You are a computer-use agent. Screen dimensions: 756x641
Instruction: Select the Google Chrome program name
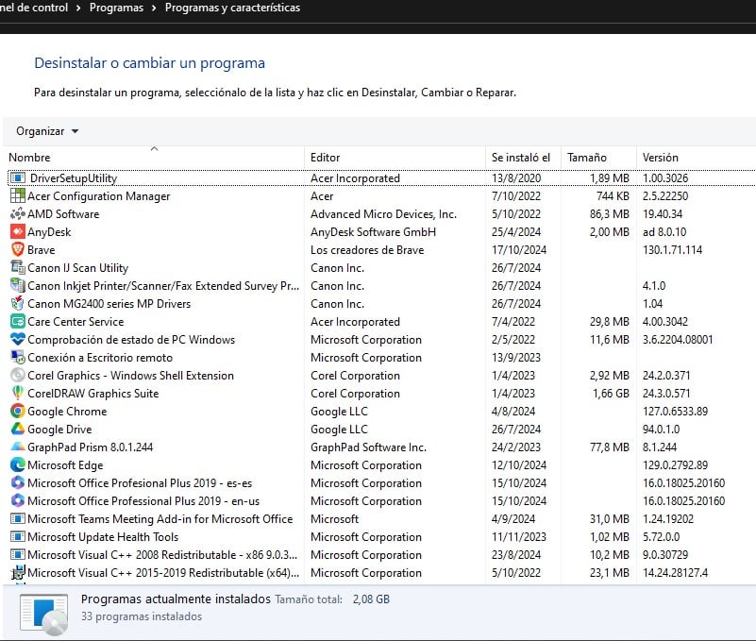click(x=67, y=412)
